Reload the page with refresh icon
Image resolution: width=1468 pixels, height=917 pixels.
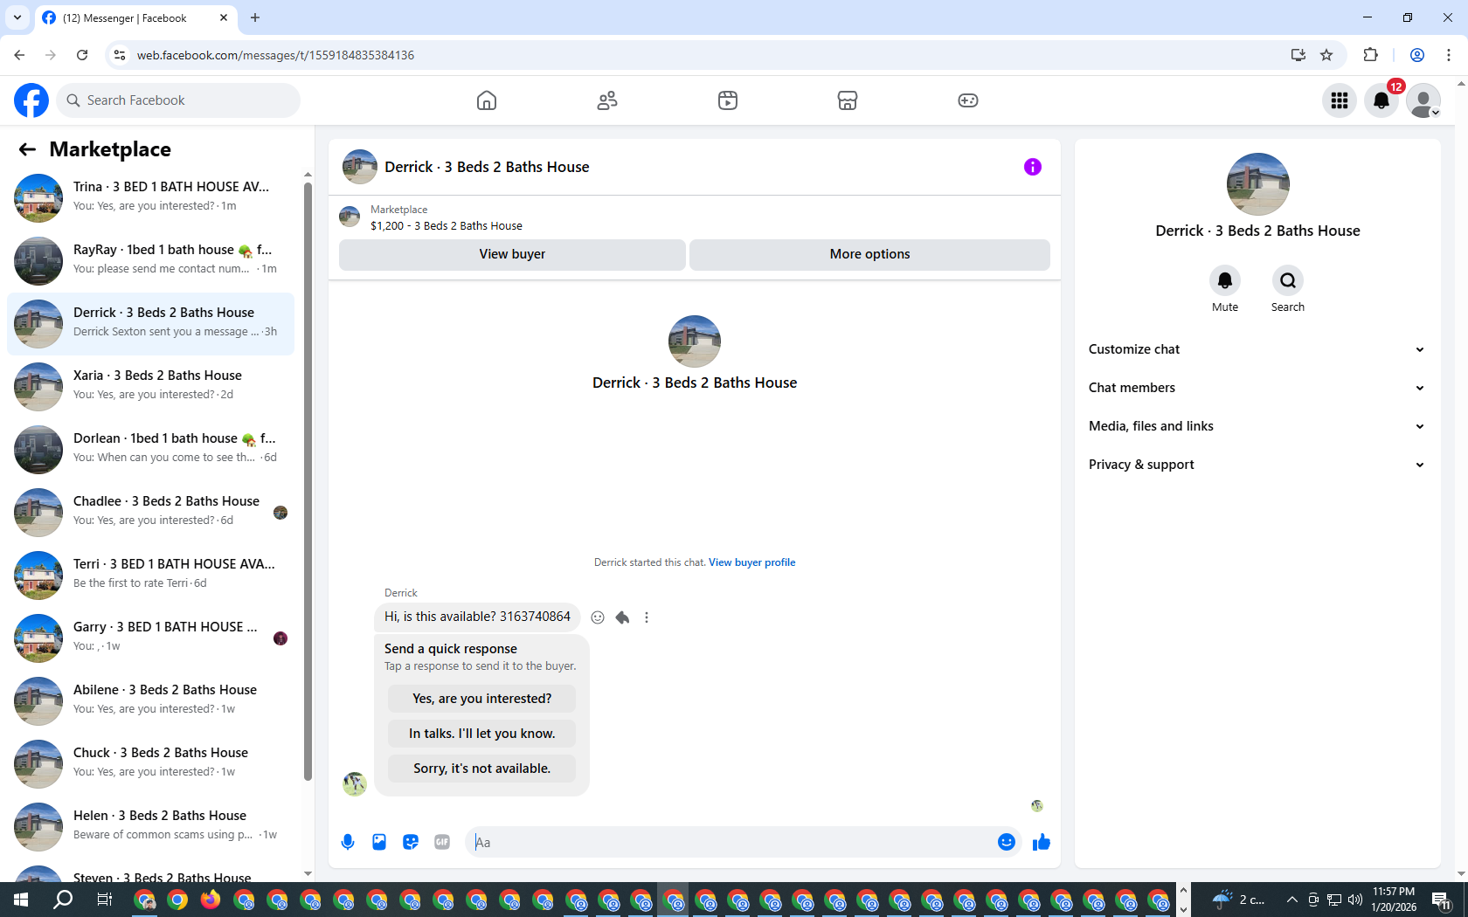[82, 55]
